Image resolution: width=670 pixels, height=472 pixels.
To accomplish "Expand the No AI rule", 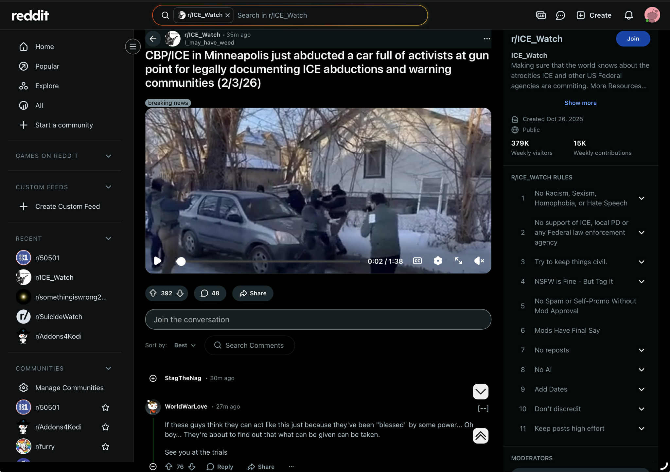I will pos(641,370).
